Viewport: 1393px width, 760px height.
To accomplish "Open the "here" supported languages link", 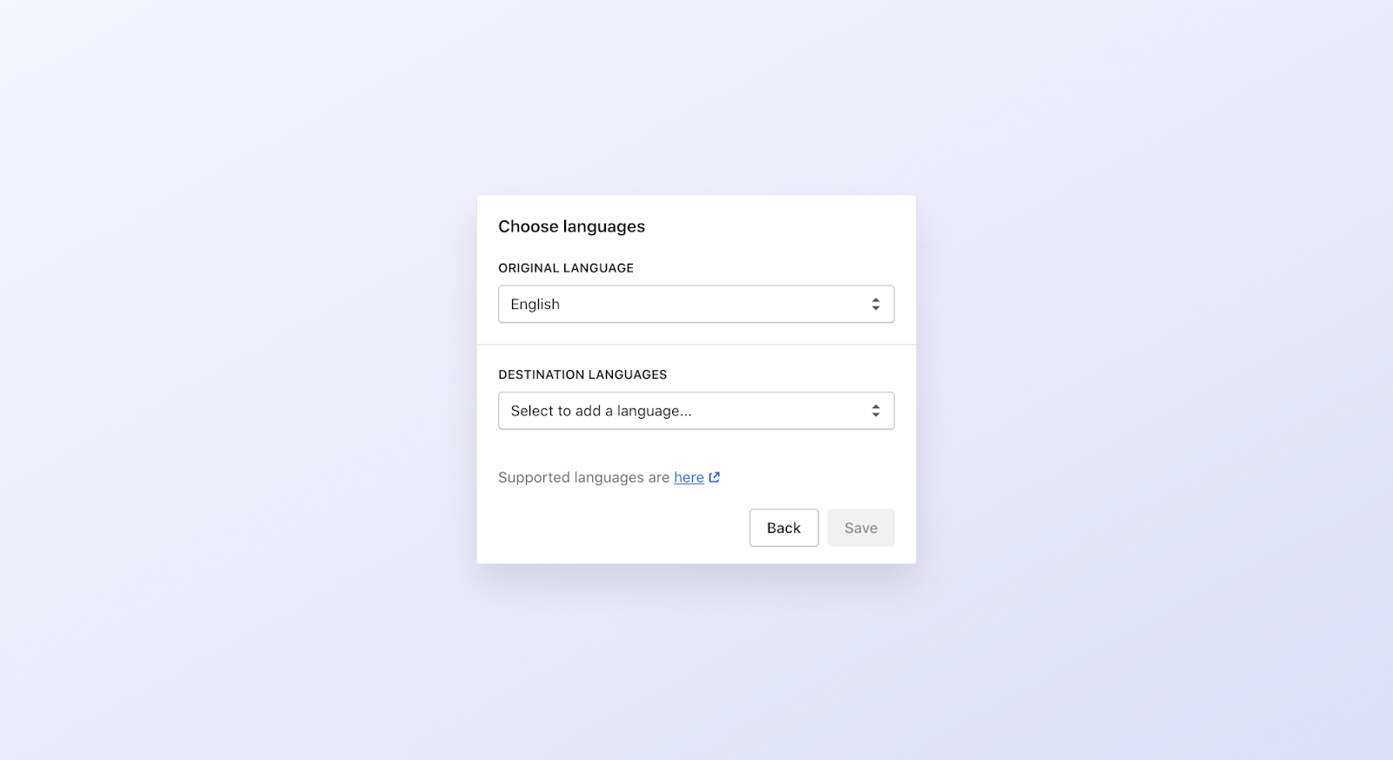I will pos(689,477).
